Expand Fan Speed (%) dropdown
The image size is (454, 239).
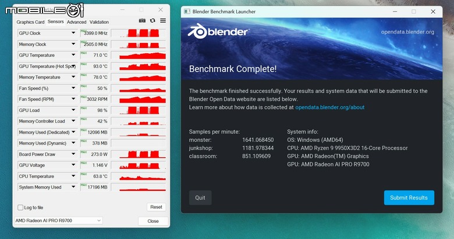click(73, 88)
